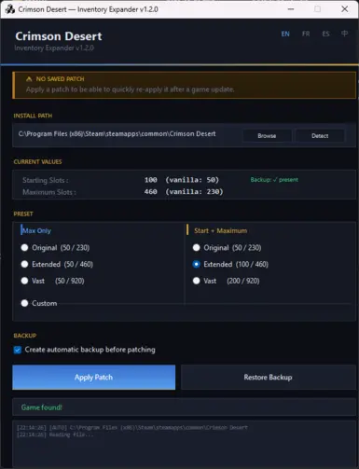Switch language to FR
Image resolution: width=359 pixels, height=469 pixels.
(x=306, y=34)
